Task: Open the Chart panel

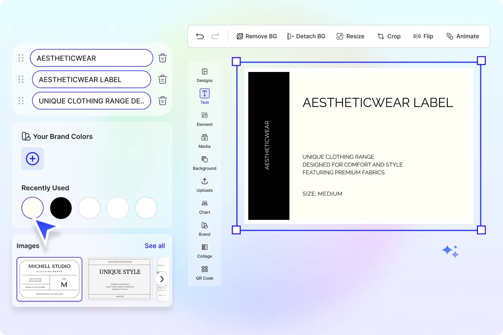Action: [x=204, y=207]
